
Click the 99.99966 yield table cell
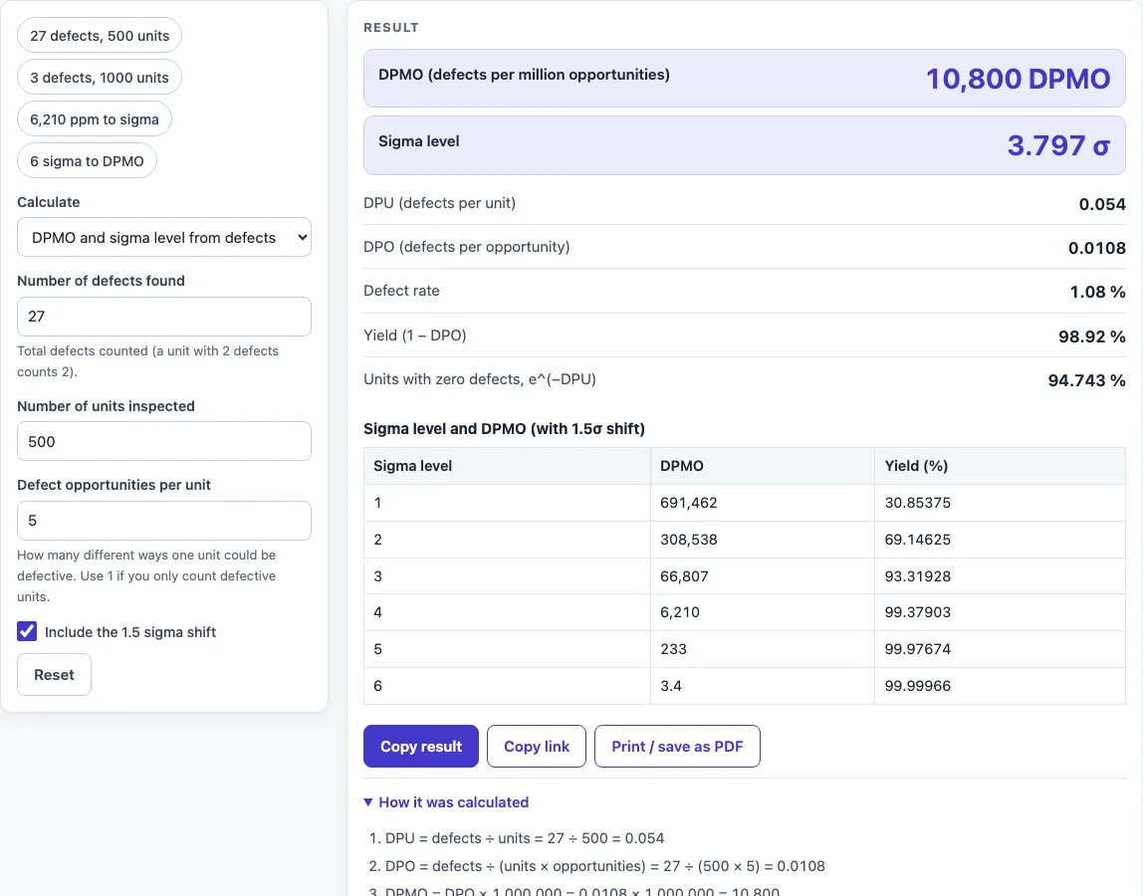click(1000, 685)
